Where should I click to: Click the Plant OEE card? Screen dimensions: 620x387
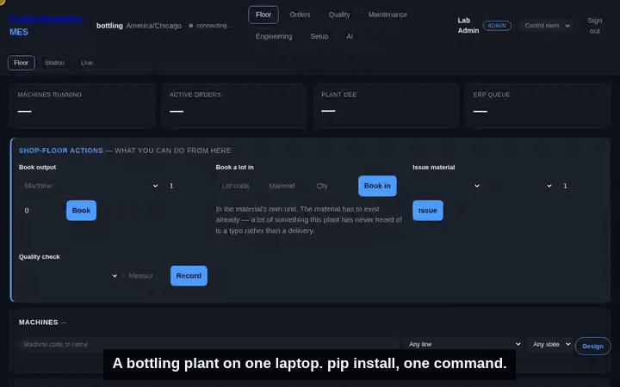pyautogui.click(x=387, y=106)
